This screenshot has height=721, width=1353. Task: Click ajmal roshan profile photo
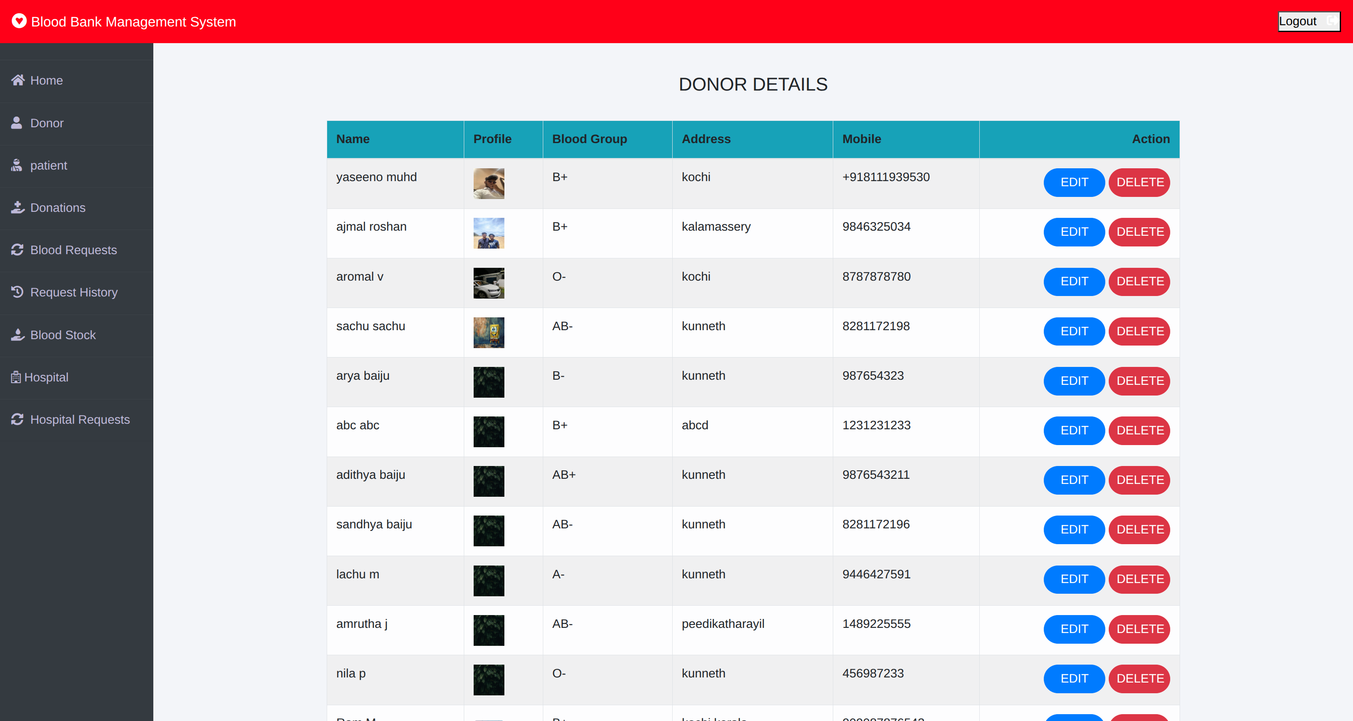(489, 233)
